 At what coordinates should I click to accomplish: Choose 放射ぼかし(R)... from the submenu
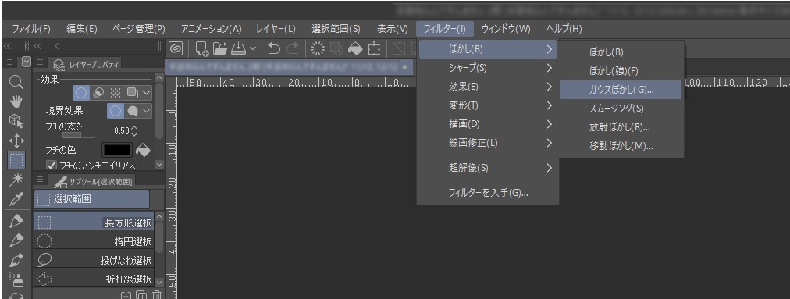(620, 127)
